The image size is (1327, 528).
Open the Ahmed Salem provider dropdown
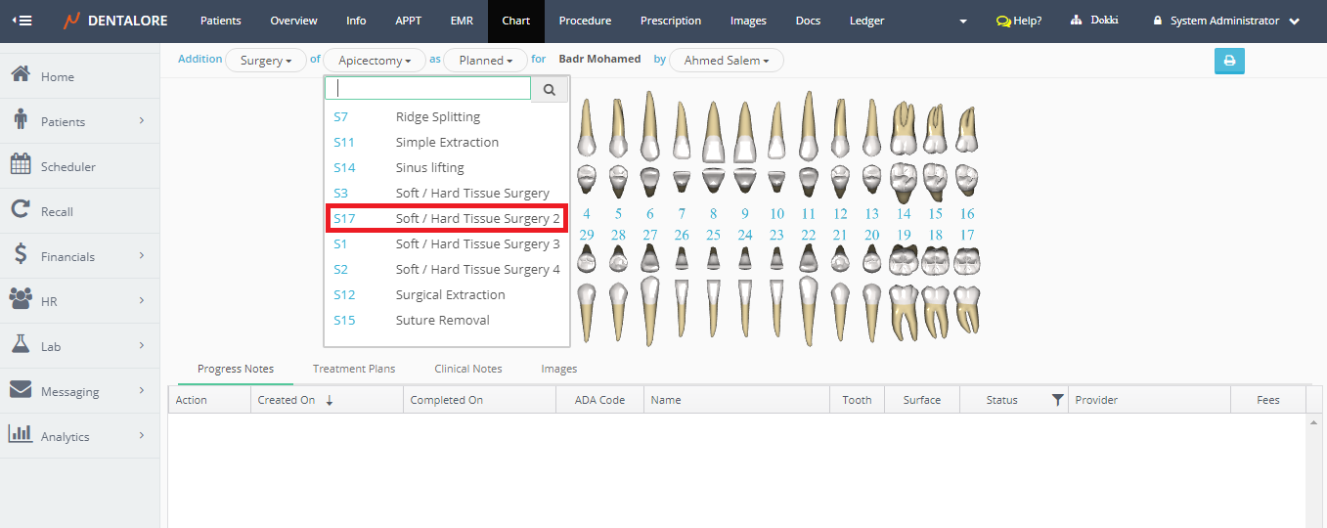click(x=726, y=61)
